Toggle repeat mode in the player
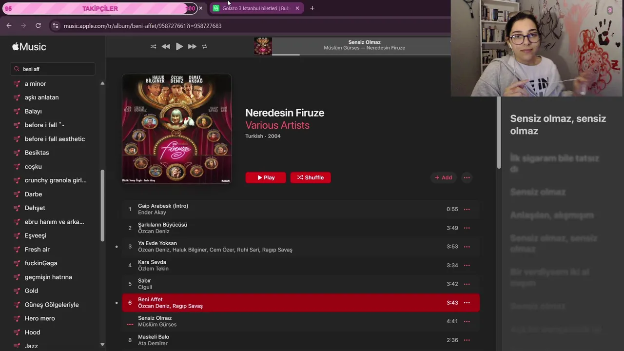The image size is (624, 351). pos(204,46)
